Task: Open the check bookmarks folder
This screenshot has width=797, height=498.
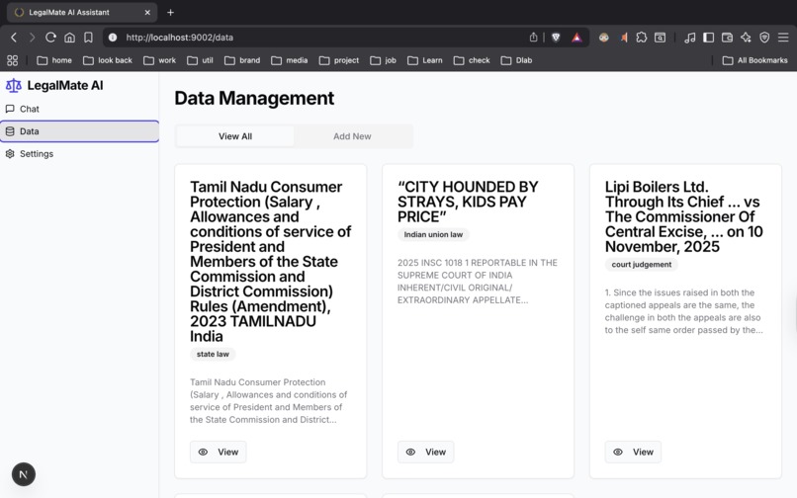Action: (472, 60)
